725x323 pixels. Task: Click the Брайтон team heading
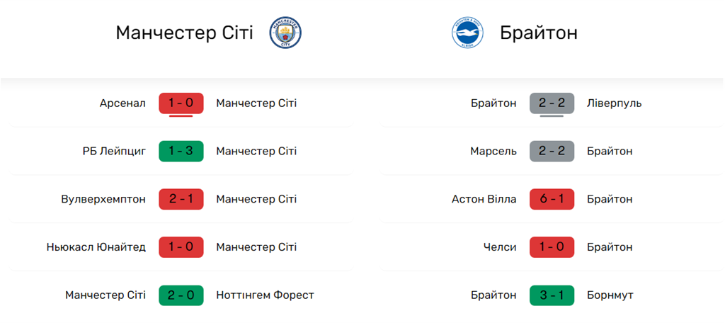click(538, 33)
